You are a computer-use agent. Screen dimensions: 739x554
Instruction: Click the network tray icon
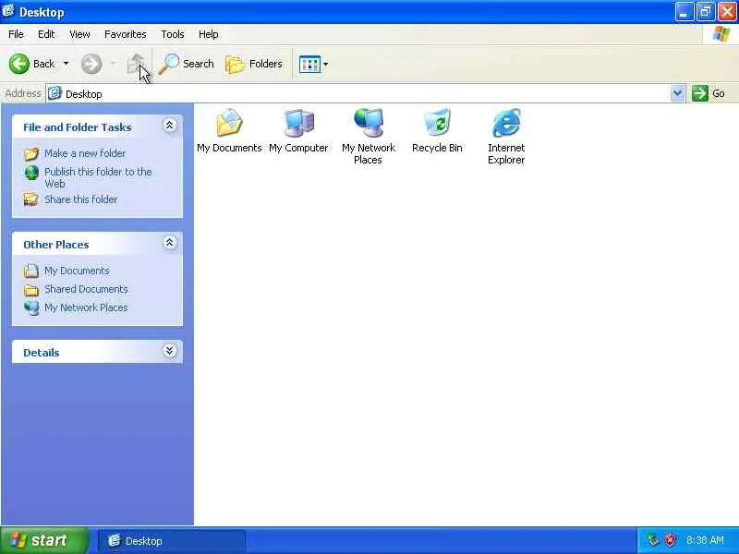click(x=653, y=540)
